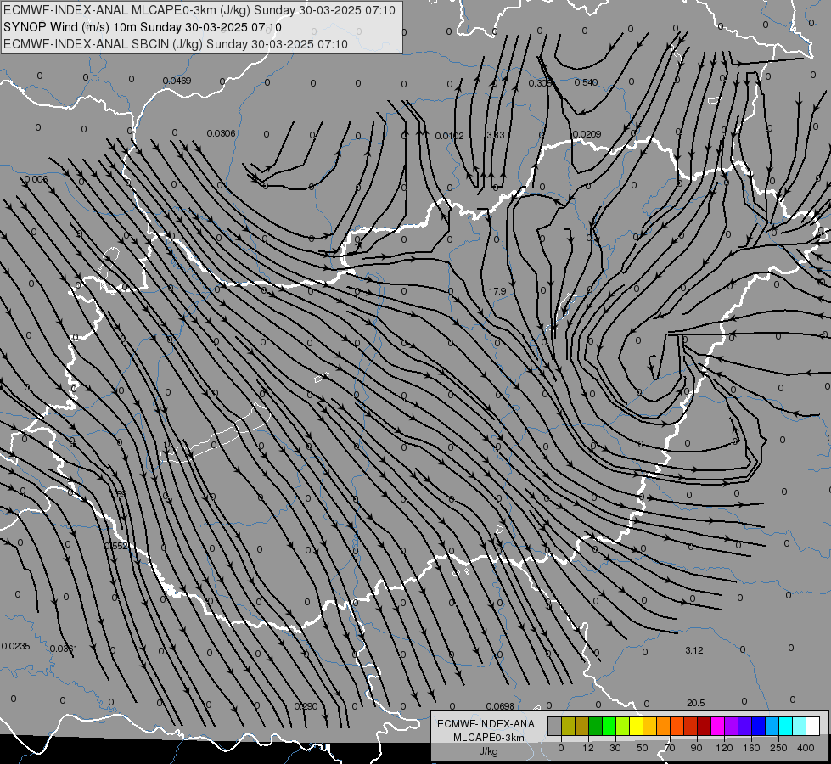Screen dimensions: 831x764
Task: Click the 12 tick on color scale
Action: (x=588, y=748)
